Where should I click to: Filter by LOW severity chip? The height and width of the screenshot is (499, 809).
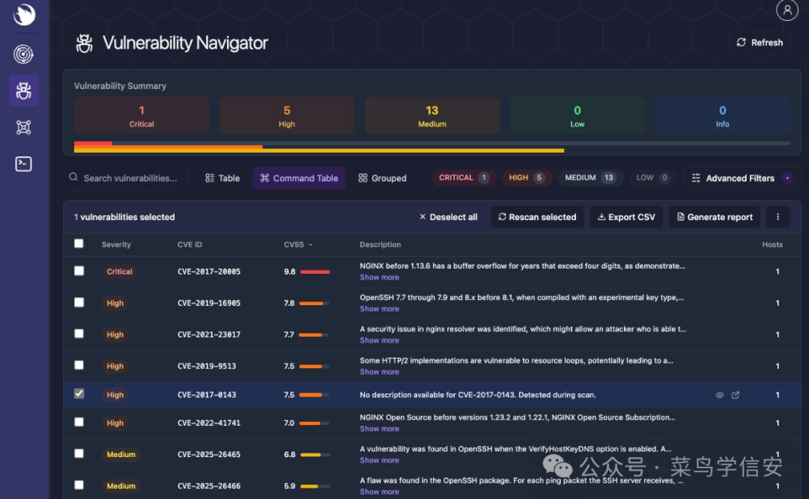coord(652,177)
